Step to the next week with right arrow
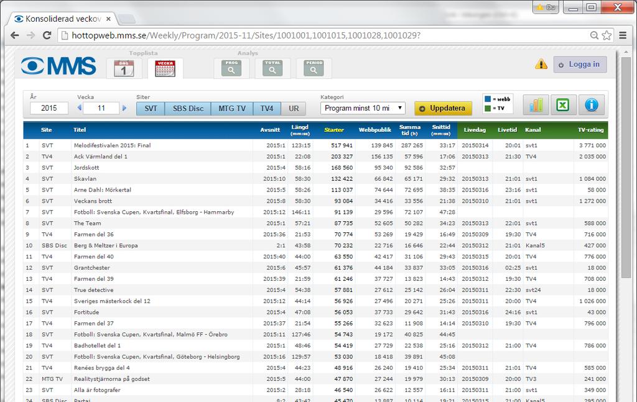The width and height of the screenshot is (637, 402). click(x=124, y=108)
